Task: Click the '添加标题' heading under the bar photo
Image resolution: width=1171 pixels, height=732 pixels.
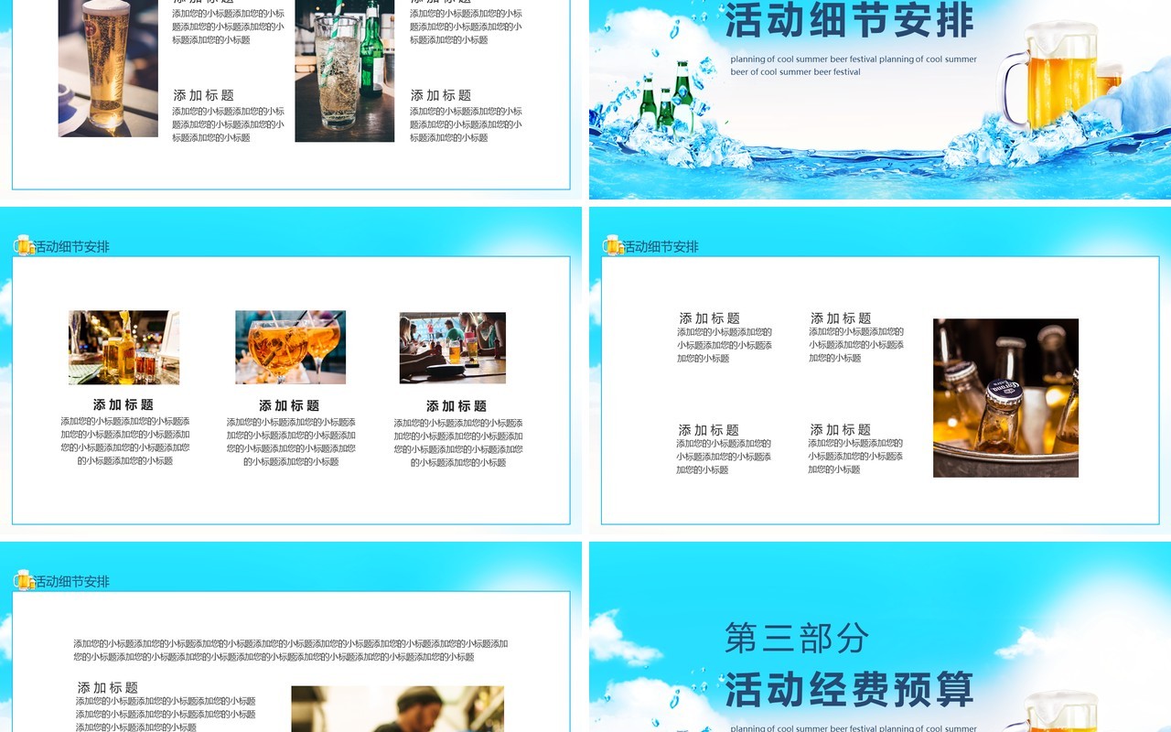Action: pos(457,406)
